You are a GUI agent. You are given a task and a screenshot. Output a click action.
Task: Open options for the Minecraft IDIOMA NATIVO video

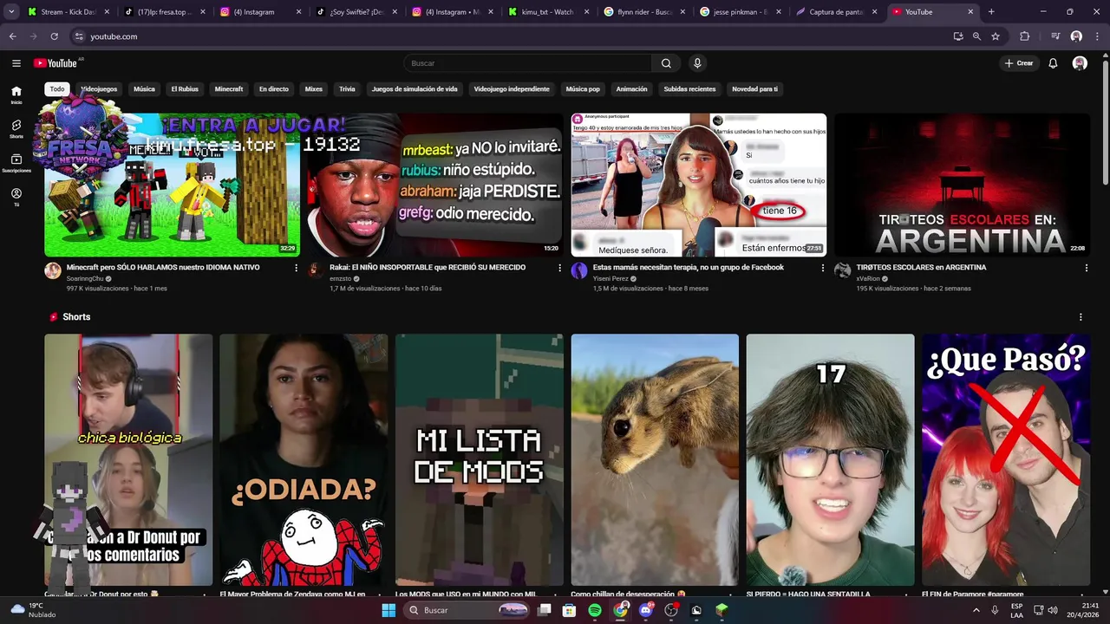click(296, 268)
